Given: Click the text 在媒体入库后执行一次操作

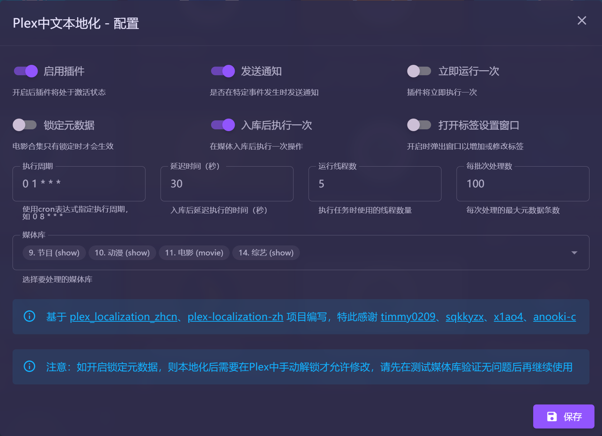Looking at the screenshot, I should point(256,146).
